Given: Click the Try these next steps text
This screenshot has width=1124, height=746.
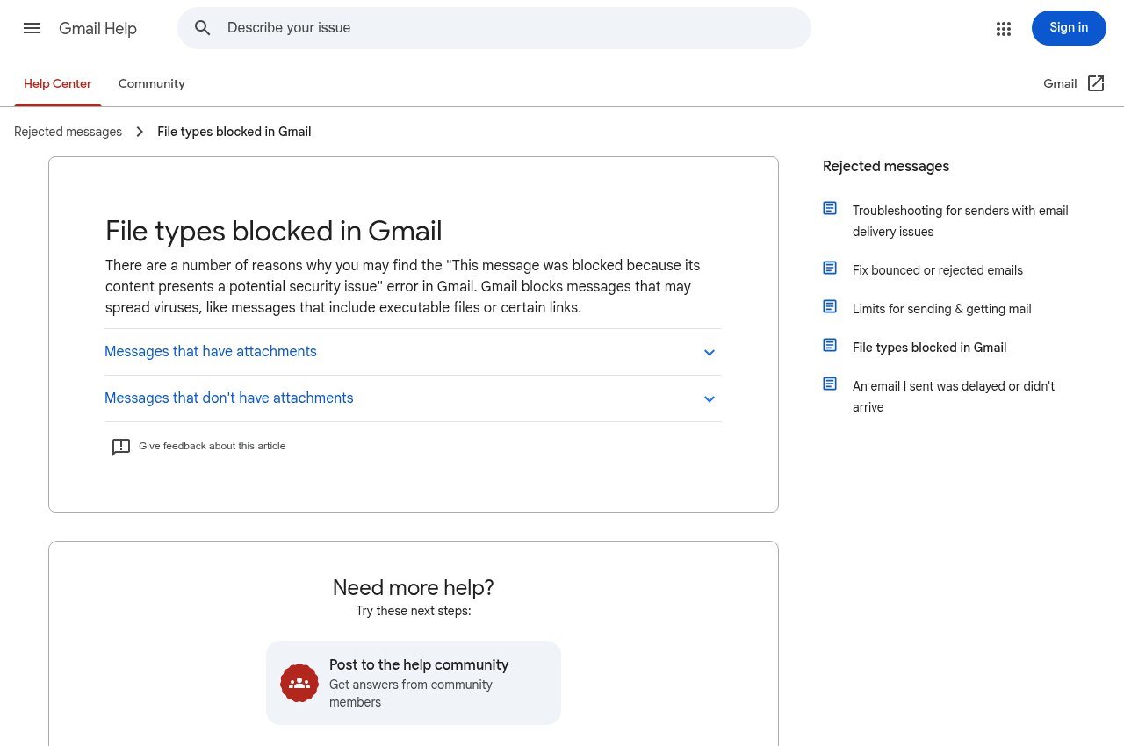Looking at the screenshot, I should [x=414, y=611].
